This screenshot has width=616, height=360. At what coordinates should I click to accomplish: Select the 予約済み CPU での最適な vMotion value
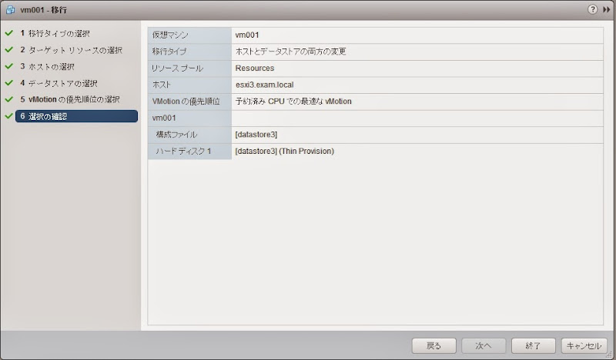click(x=293, y=102)
